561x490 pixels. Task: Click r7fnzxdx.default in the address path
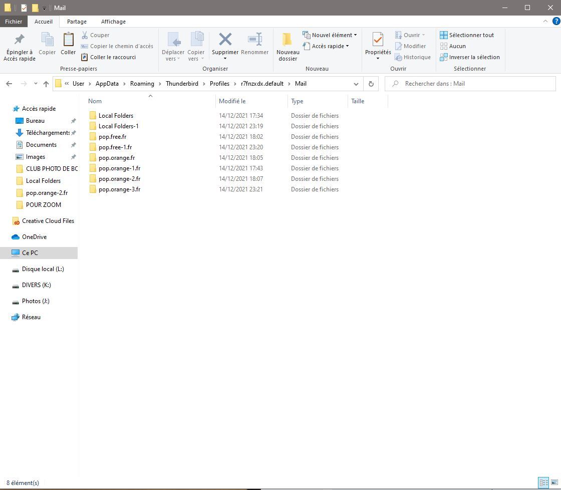click(x=262, y=84)
